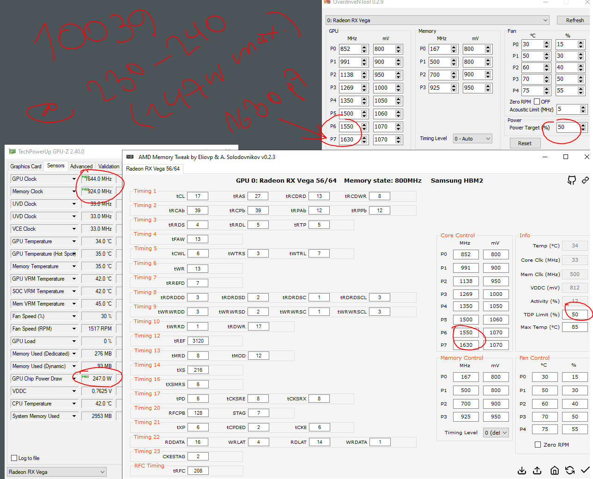593x479 pixels.
Task: Expand the VDDC sensor dropdown arrow
Action: [x=74, y=391]
